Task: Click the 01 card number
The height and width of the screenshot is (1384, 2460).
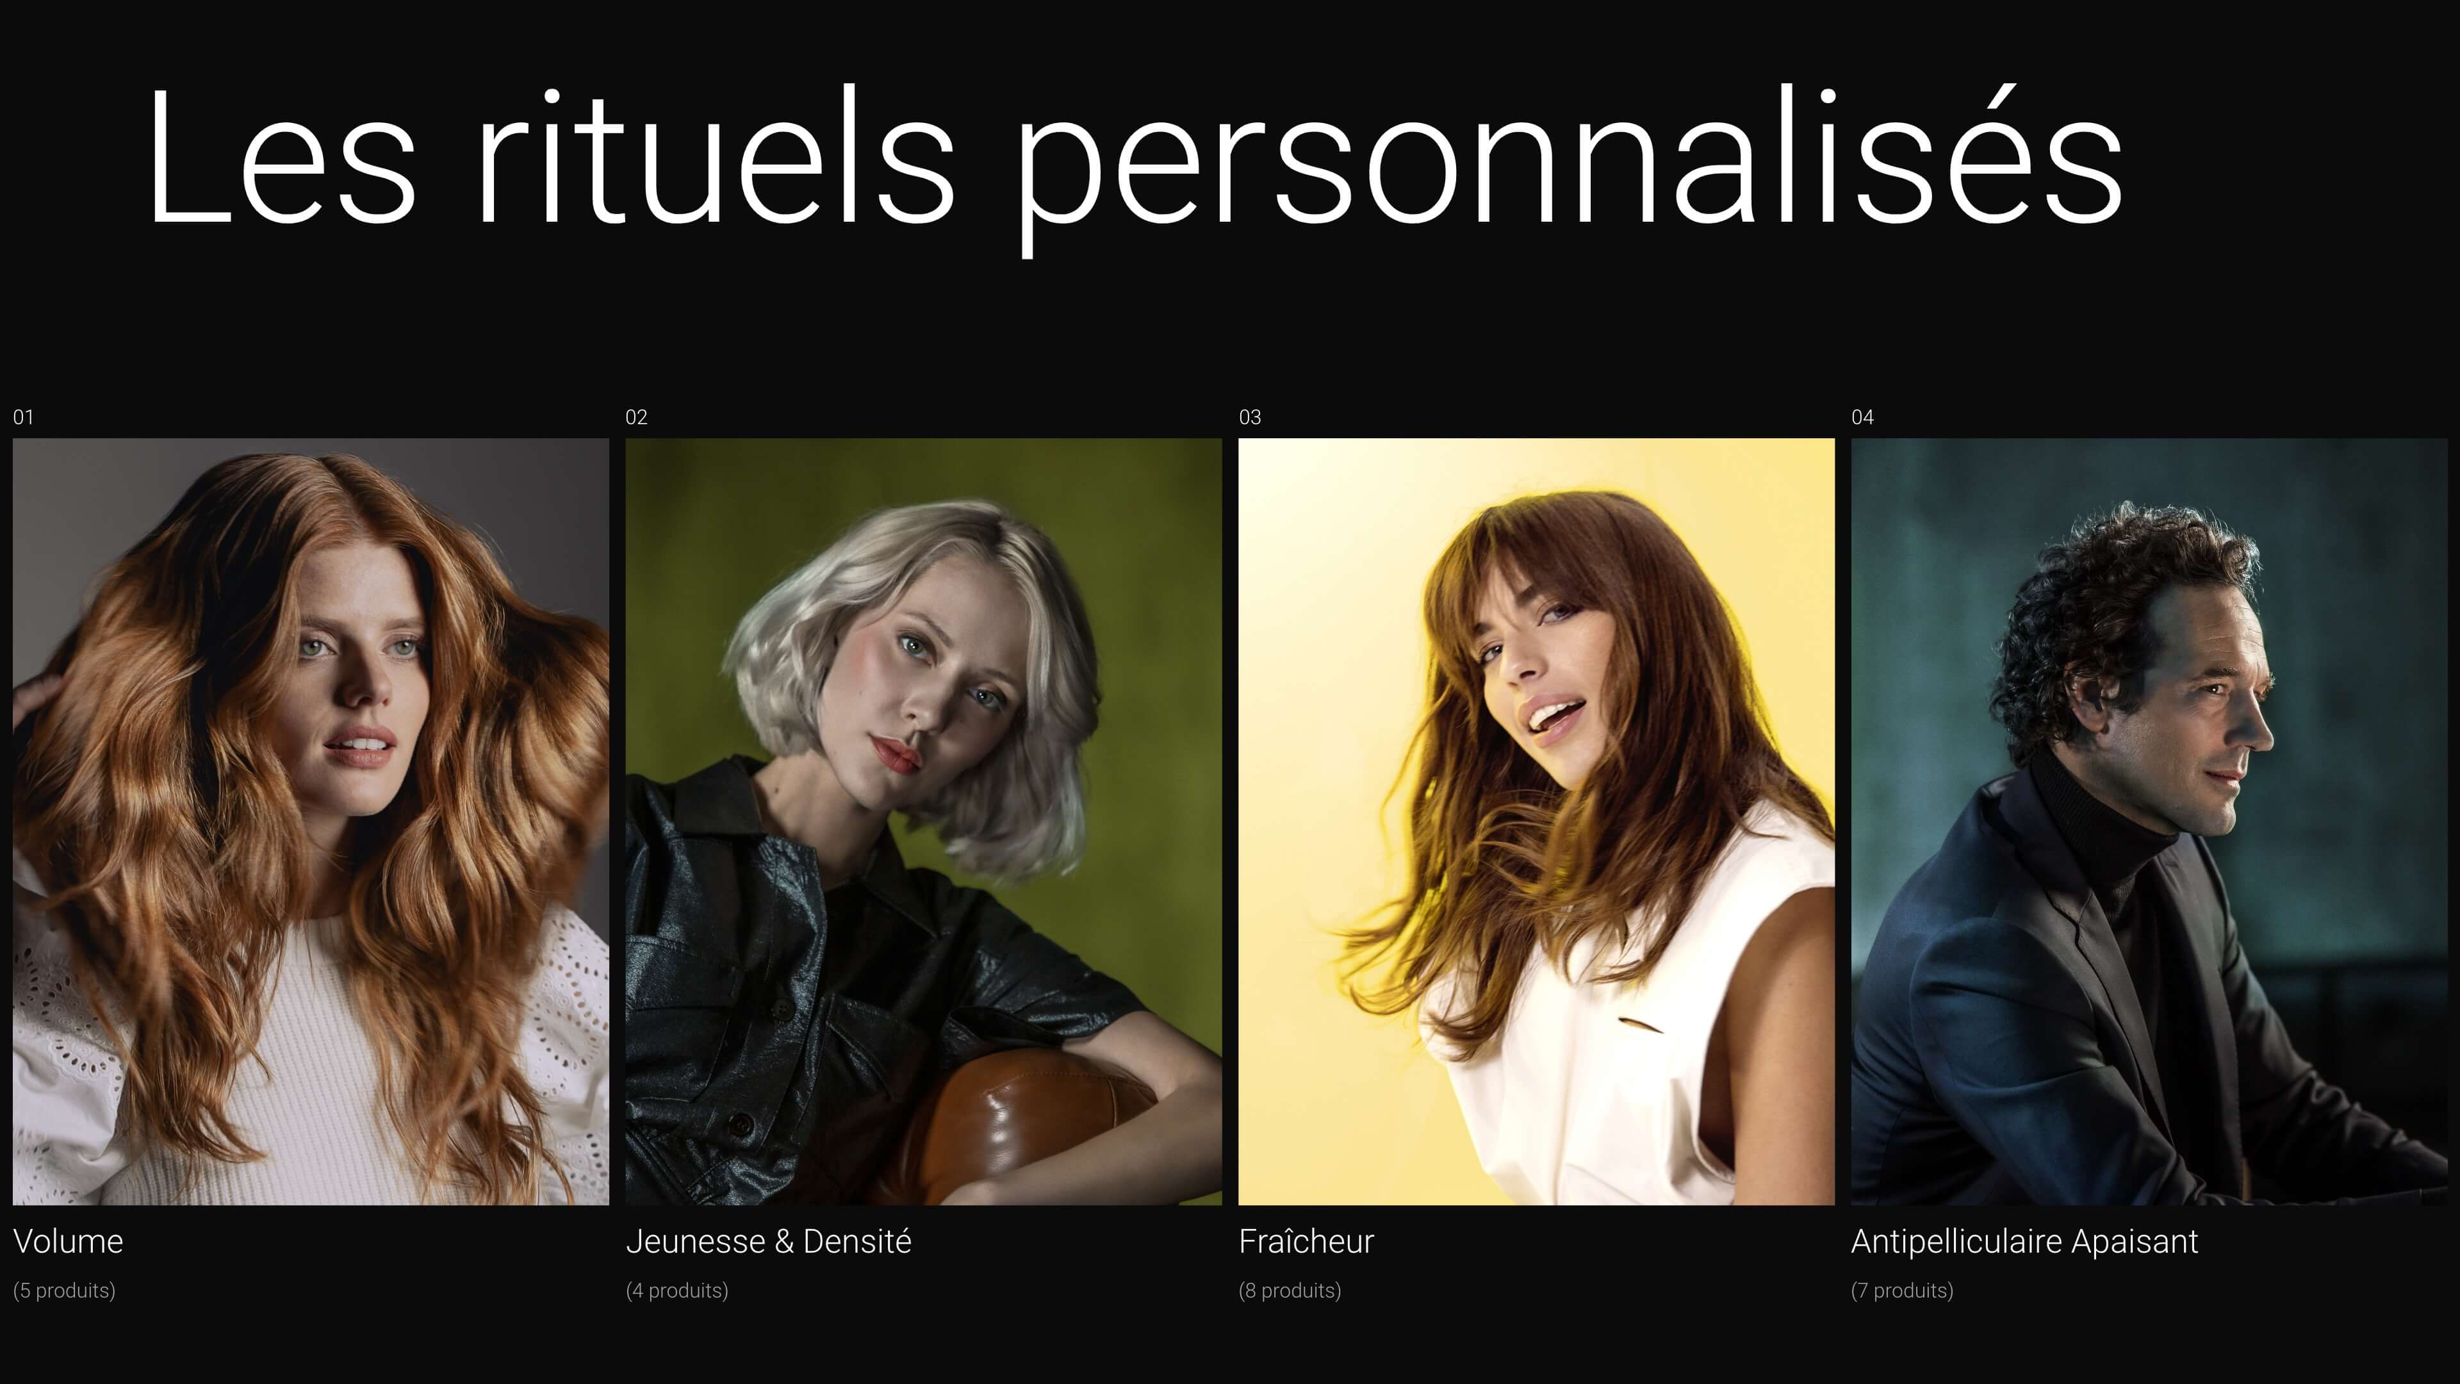Action: tap(23, 417)
